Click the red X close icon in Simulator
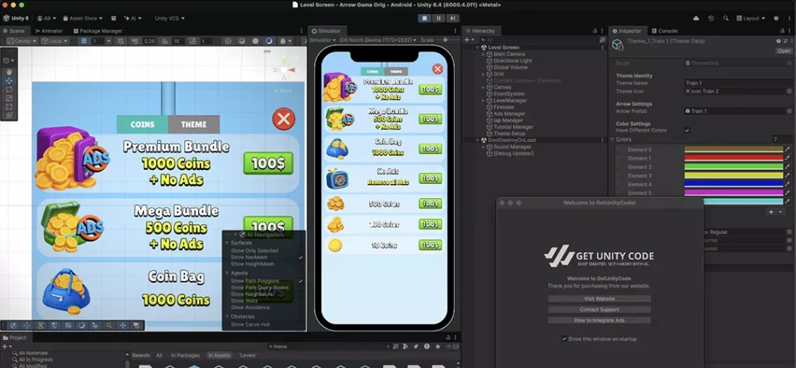Image resolution: width=796 pixels, height=368 pixels. (438, 69)
